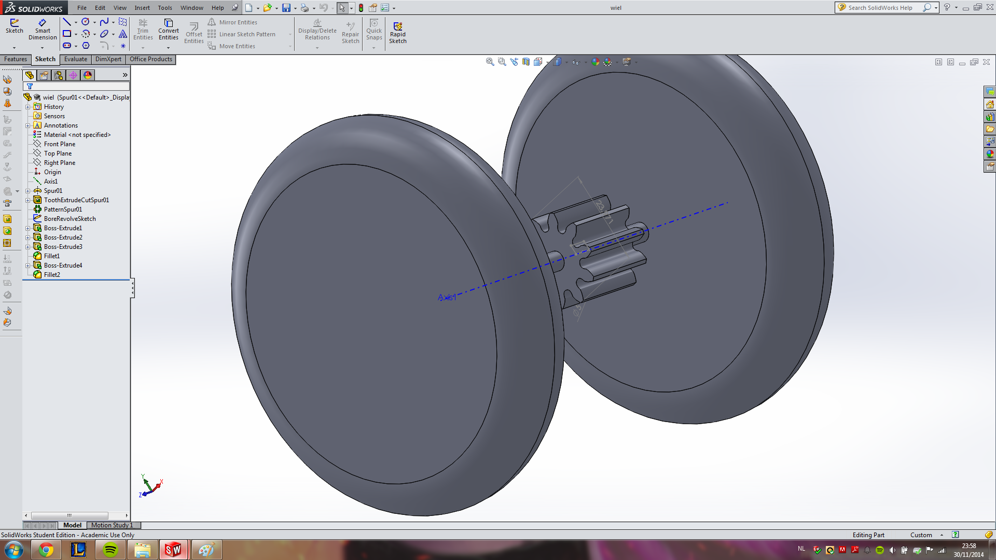Click Zoom to Fit magnifier icon
996x560 pixels.
(x=490, y=62)
